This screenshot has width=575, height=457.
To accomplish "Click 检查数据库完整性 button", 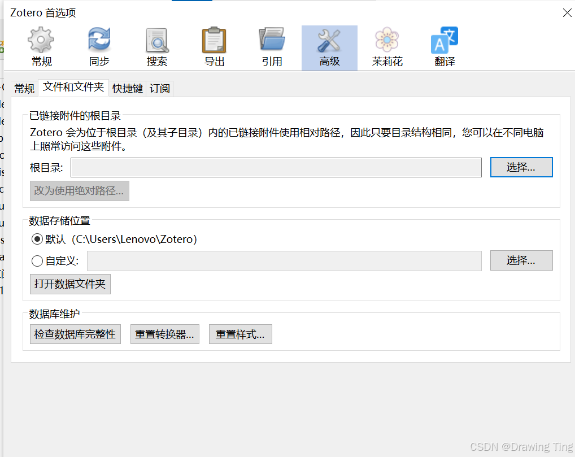I will coord(75,334).
